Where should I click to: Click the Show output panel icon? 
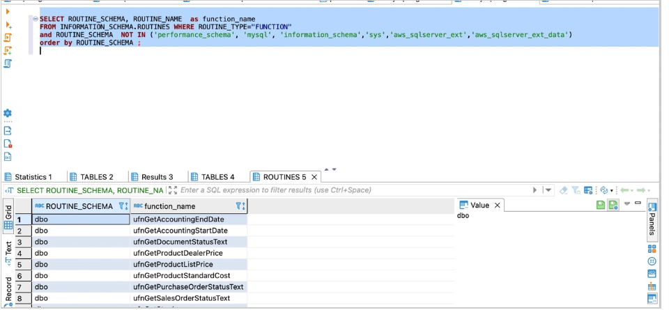8,130
